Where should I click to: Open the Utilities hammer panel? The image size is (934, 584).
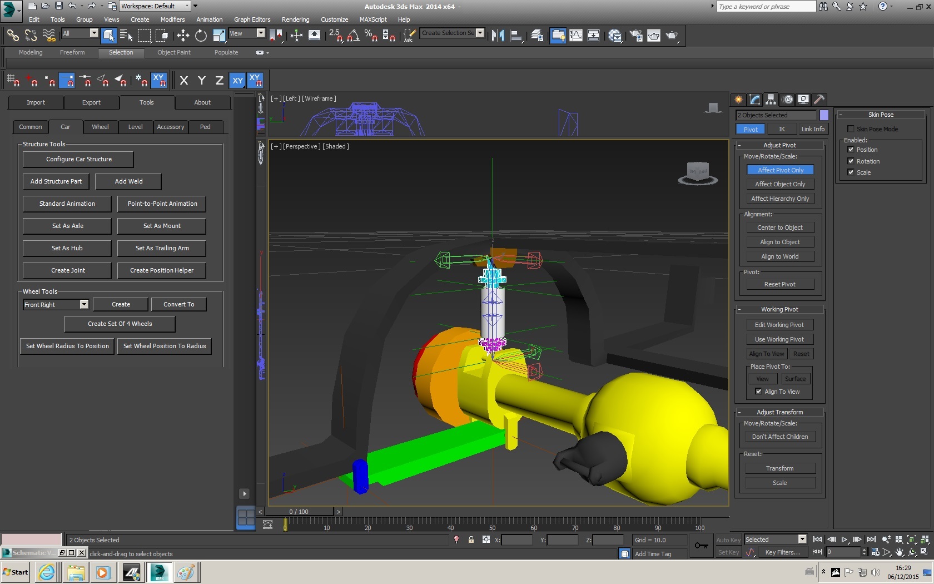tap(819, 100)
